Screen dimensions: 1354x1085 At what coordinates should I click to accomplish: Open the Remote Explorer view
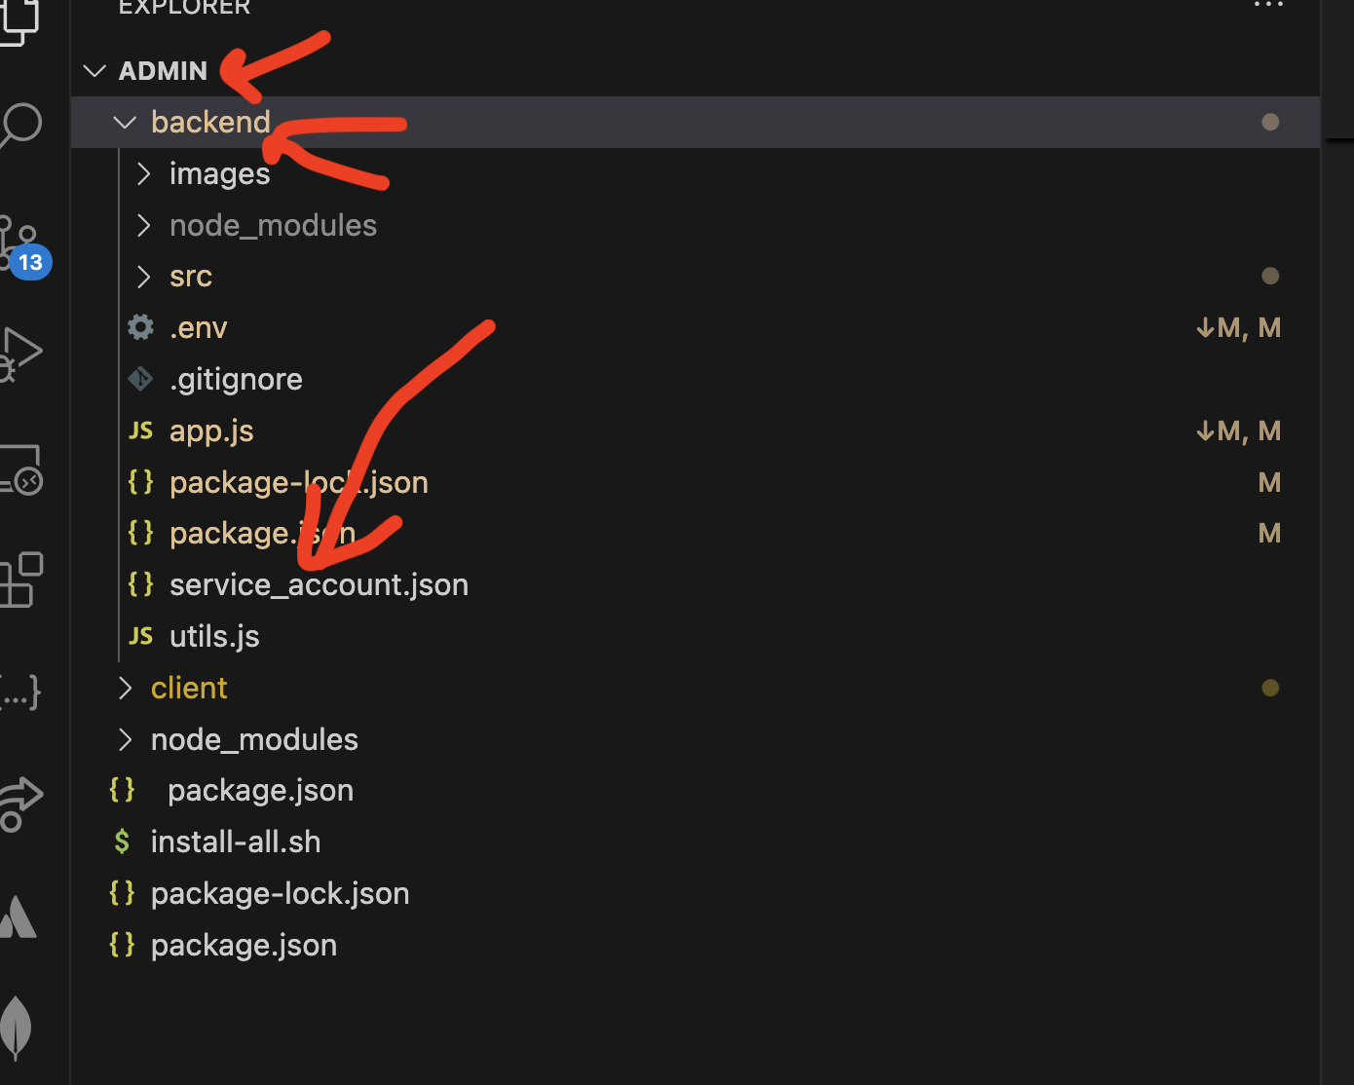pyautogui.click(x=21, y=469)
